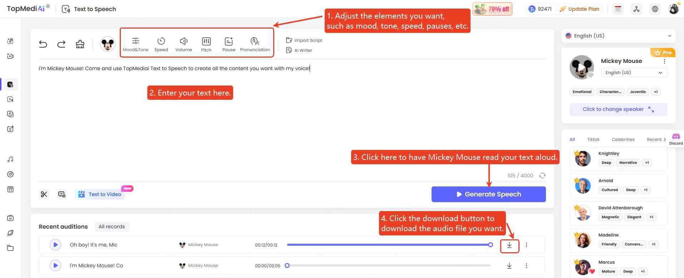
Task: Download the 'Oh boy! It's me' audio
Action: tap(509, 245)
